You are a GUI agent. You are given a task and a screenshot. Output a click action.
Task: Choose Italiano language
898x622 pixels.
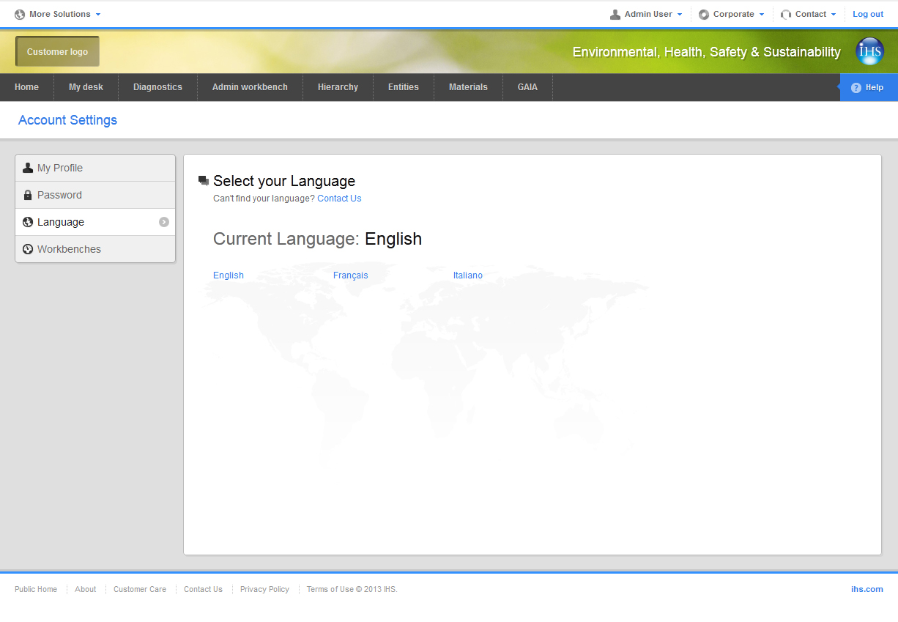click(468, 275)
